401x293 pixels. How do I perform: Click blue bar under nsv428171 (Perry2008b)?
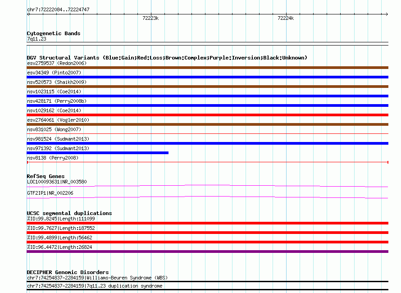coord(207,105)
